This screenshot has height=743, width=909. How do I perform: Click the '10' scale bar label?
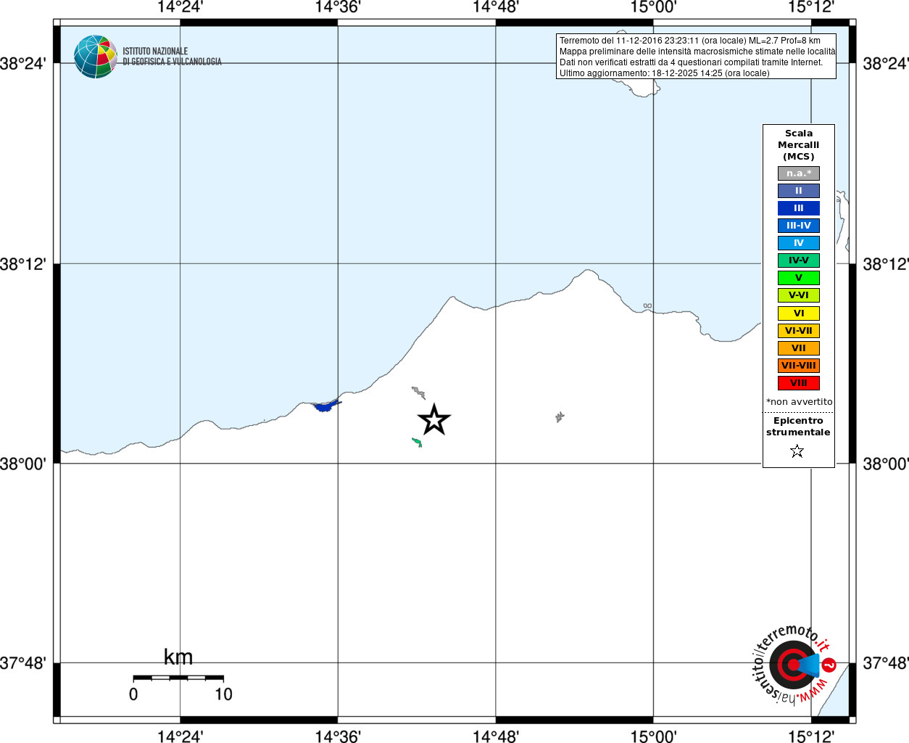[x=223, y=694]
